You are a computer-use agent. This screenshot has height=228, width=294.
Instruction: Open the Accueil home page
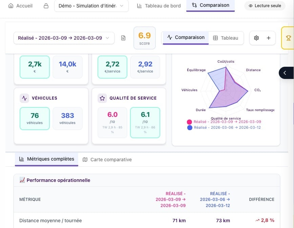pyautogui.click(x=20, y=6)
